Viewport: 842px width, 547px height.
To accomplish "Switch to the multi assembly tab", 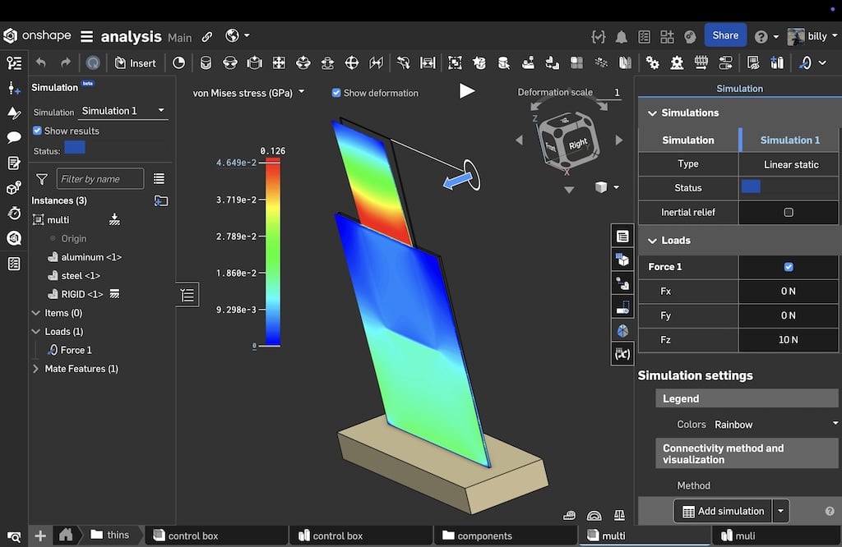I will coord(643,536).
